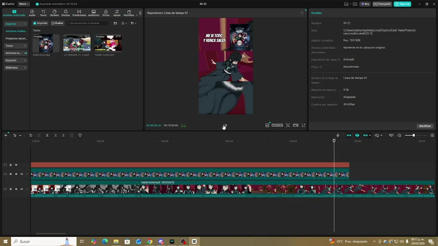Select the LA VENGAN...Pt. 3.mp4 thumbnail
438x246 pixels.
click(77, 43)
